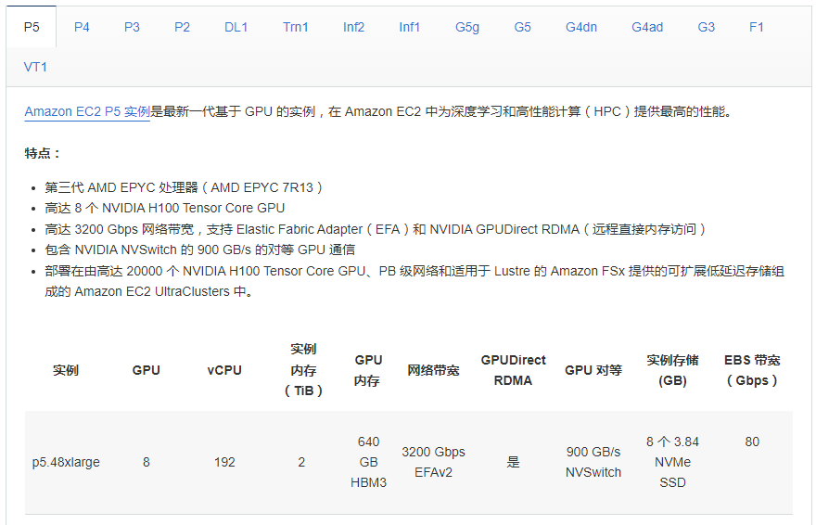This screenshot has width=816, height=525.
Task: Click the 900 GB/s NVSwitch cell
Action: (593, 462)
